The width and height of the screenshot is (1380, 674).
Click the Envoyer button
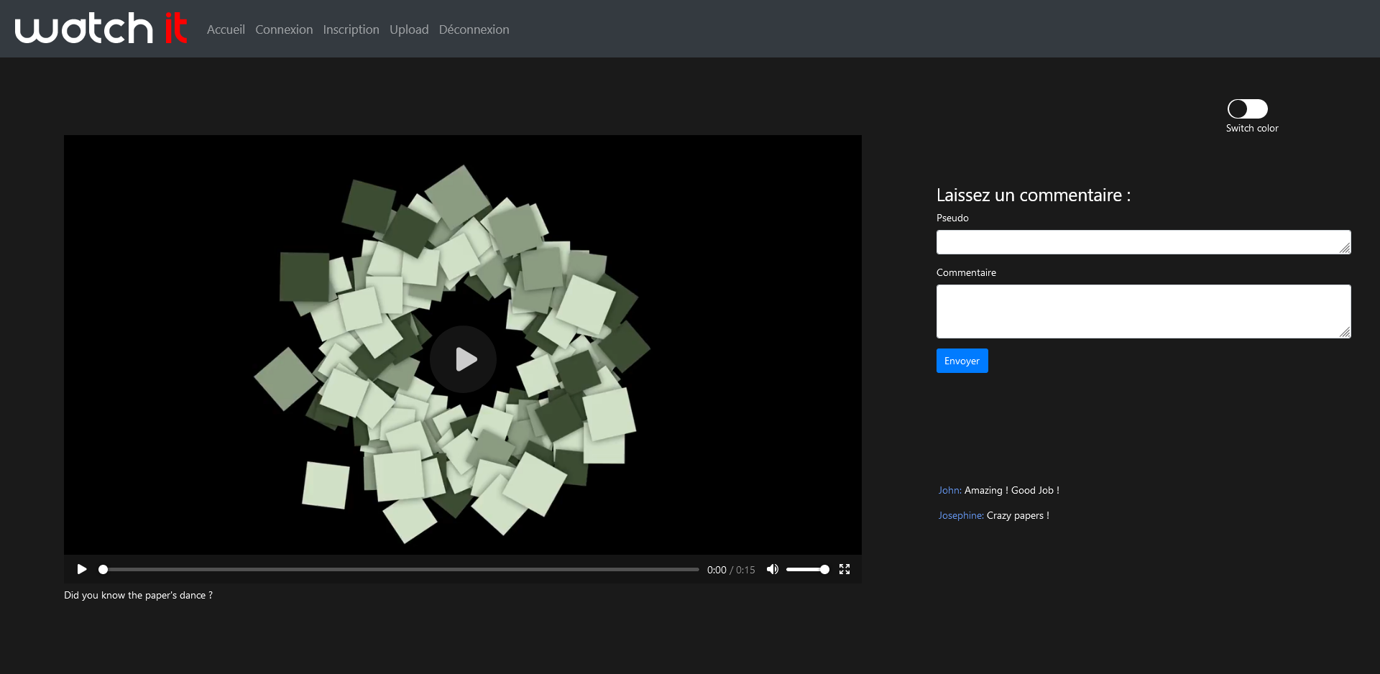(962, 361)
